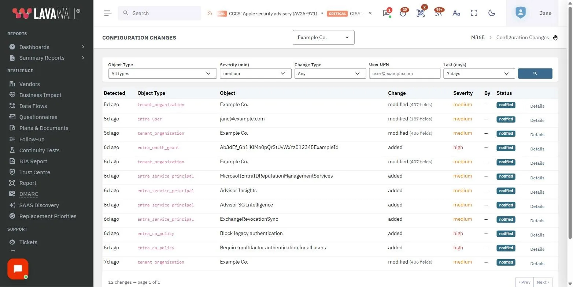
Task: Click the LavaWall logo
Action: (46, 14)
